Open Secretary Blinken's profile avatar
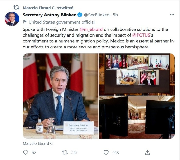180x160 pixels. click(12, 19)
